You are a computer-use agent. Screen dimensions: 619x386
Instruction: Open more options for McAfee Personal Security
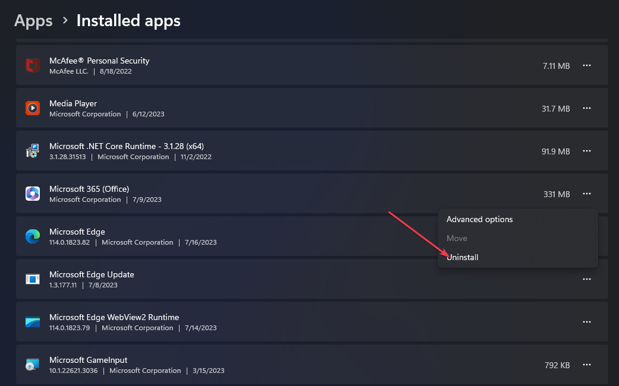[x=587, y=65]
